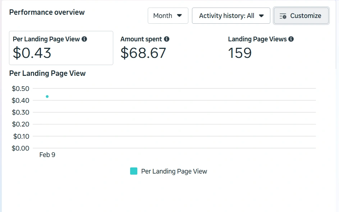Click info icon beside Per Landing Page View
Viewport: 339px width, 212px height.
point(84,39)
